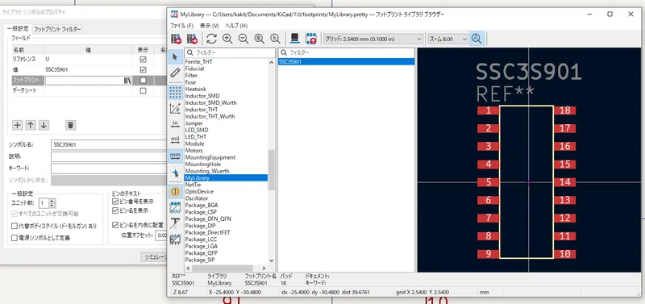
Task: Click the keywords input field
Action: [110, 169]
